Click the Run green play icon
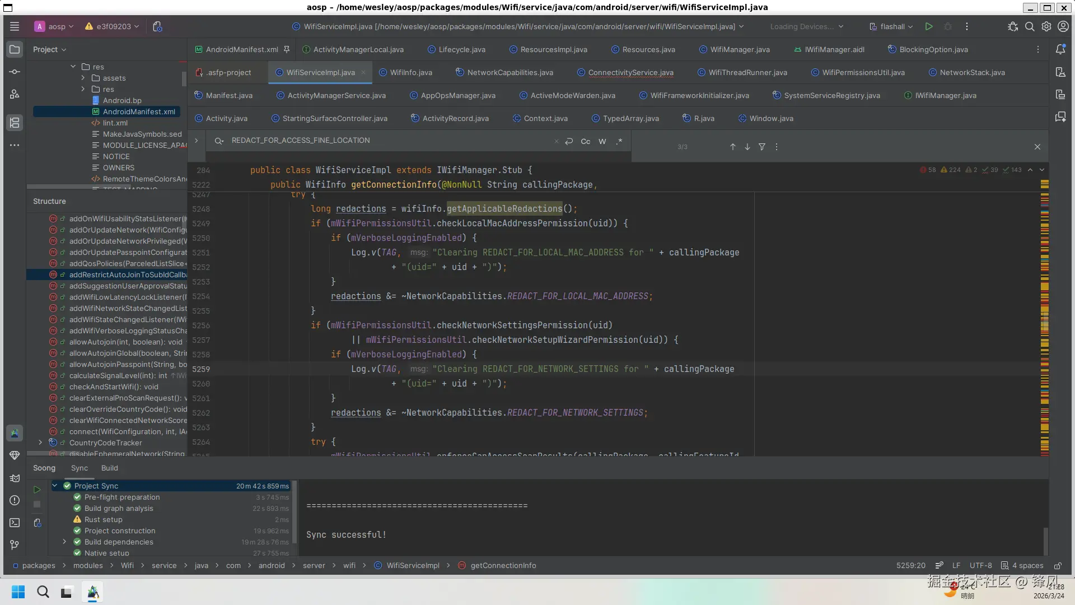 [929, 26]
